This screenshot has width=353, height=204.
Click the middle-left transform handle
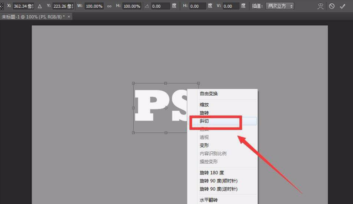[x=133, y=108]
